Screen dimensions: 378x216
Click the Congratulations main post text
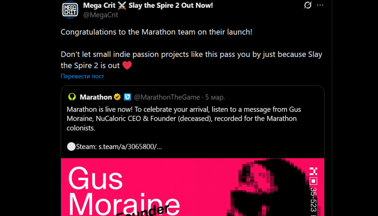tap(157, 32)
